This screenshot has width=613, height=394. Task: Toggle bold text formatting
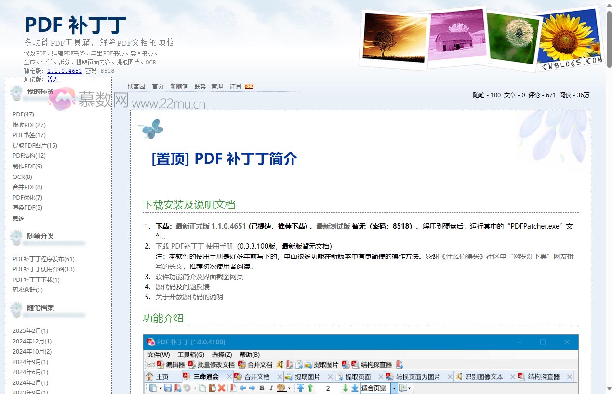(x=262, y=387)
